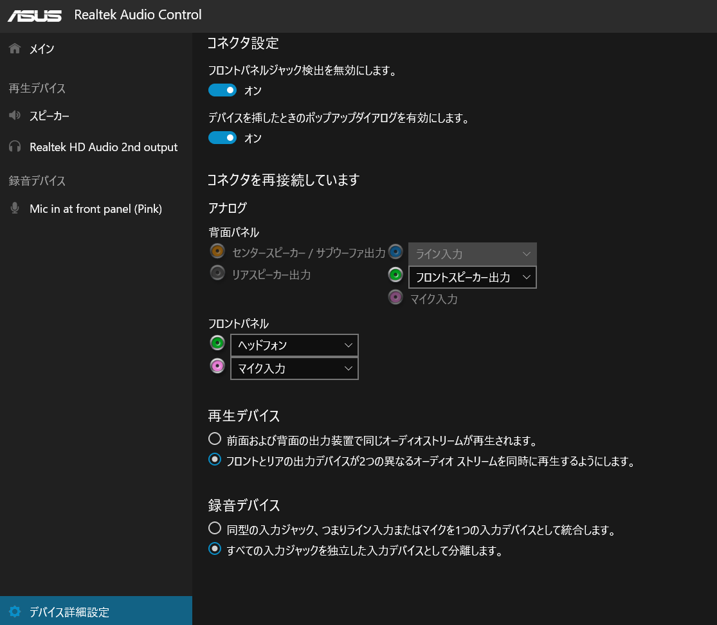Open the フロントスピーカー出力 dropdown
This screenshot has width=717, height=625.
pyautogui.click(x=472, y=277)
